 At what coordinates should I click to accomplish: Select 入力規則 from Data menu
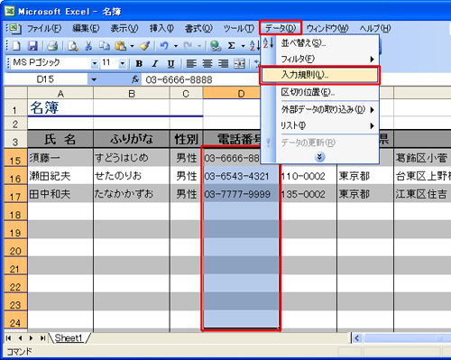pyautogui.click(x=319, y=75)
